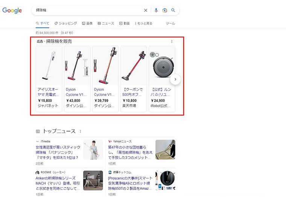Open the red stick vacuum ¥10,800 image
The width and height of the screenshot is (286, 197).
(x=134, y=66)
